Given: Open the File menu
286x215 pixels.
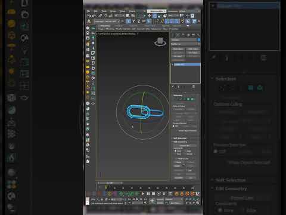Looking at the screenshot, I should 88,11.
